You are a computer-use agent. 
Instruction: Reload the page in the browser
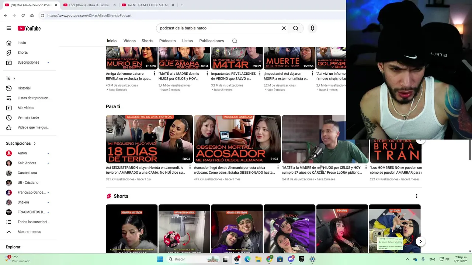tap(23, 15)
